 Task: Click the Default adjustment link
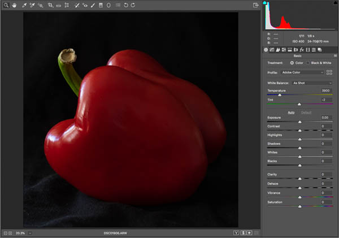(x=306, y=112)
